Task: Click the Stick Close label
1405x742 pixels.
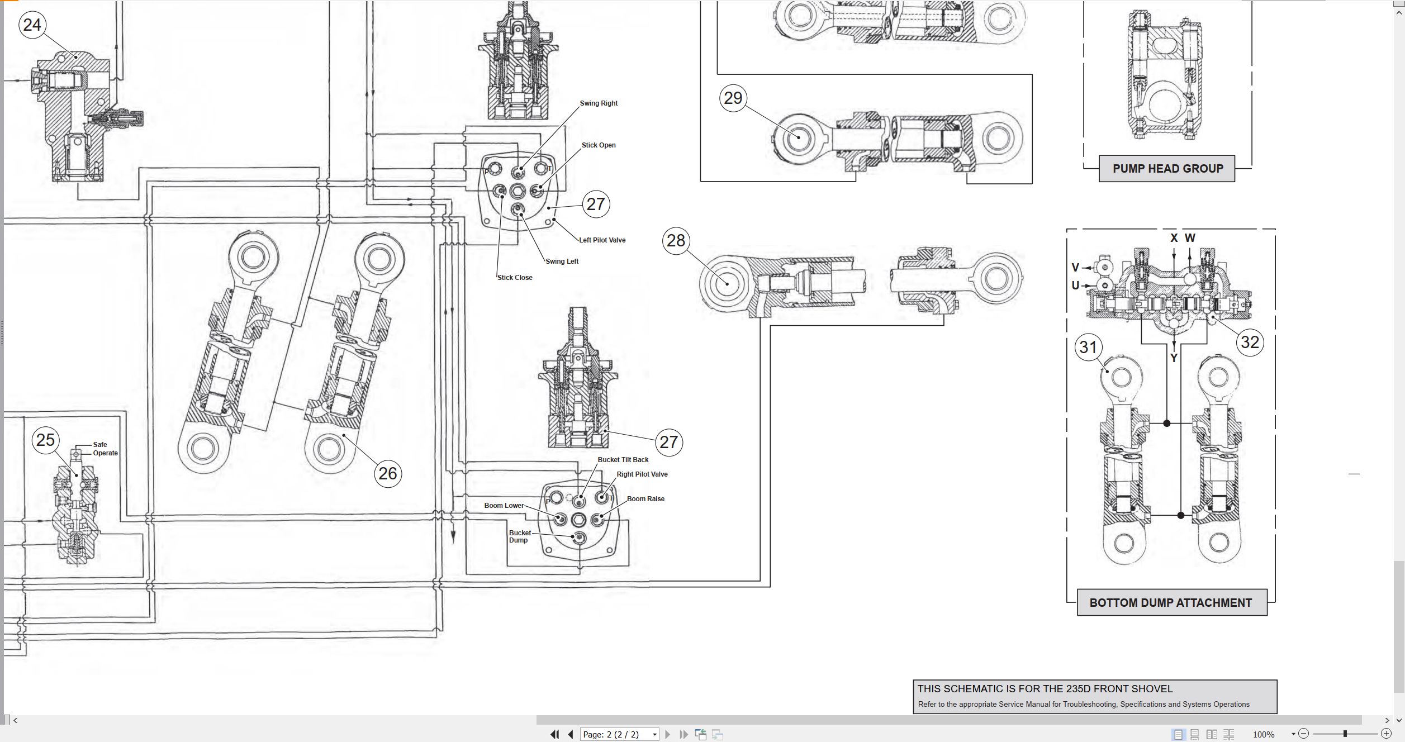Action: click(515, 278)
